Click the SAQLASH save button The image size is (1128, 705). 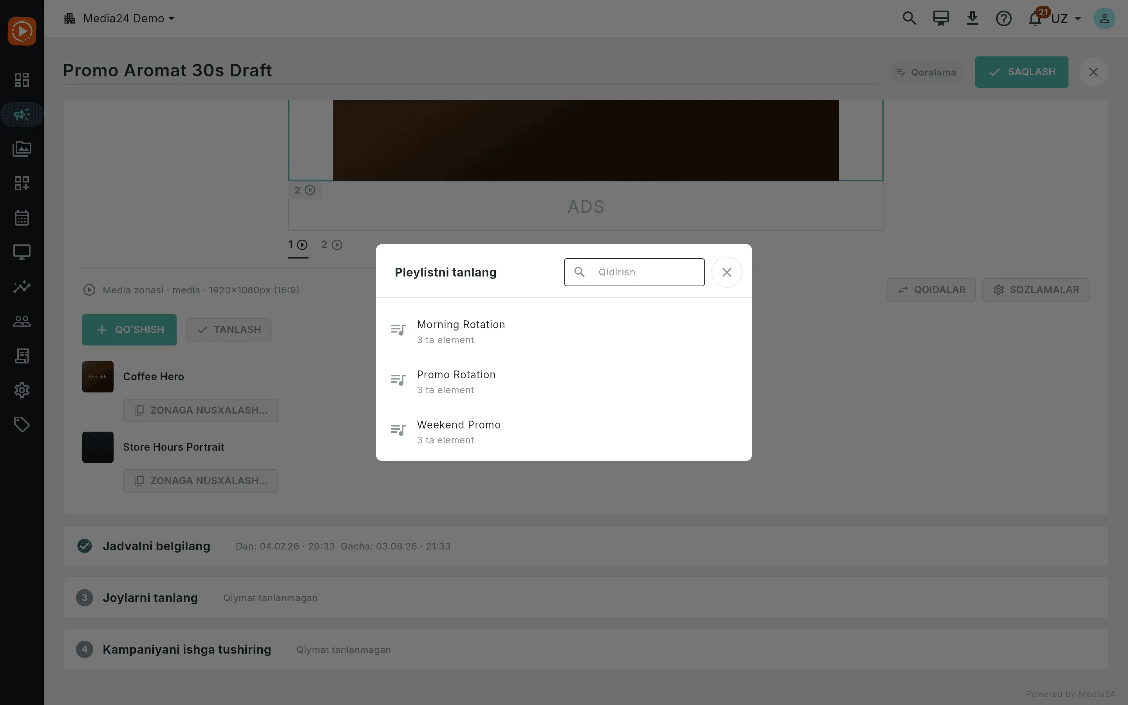click(1021, 72)
